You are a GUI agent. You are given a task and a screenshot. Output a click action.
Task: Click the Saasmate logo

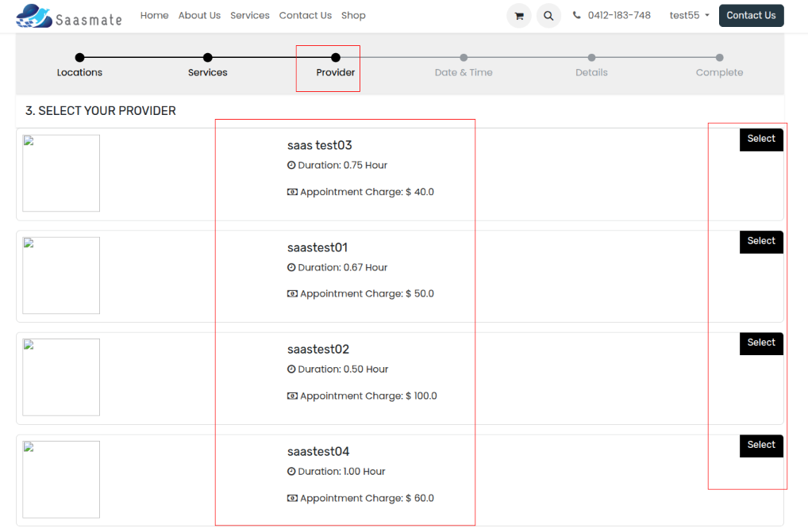click(69, 16)
